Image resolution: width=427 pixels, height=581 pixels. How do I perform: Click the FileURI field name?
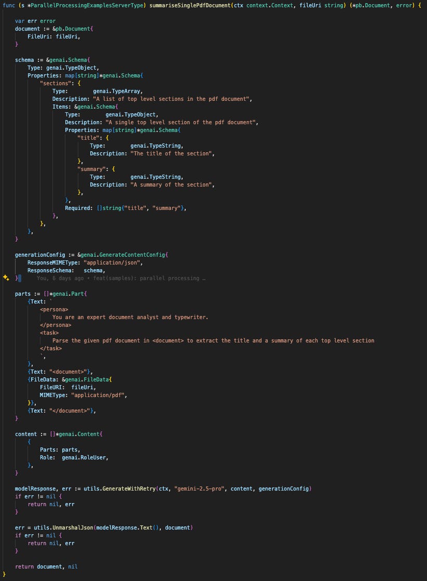tap(52, 387)
